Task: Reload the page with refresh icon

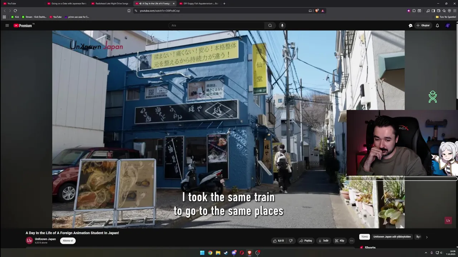Action: (x=15, y=11)
